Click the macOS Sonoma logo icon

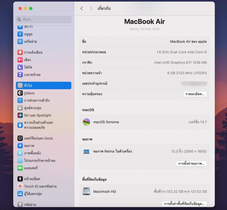point(86,122)
